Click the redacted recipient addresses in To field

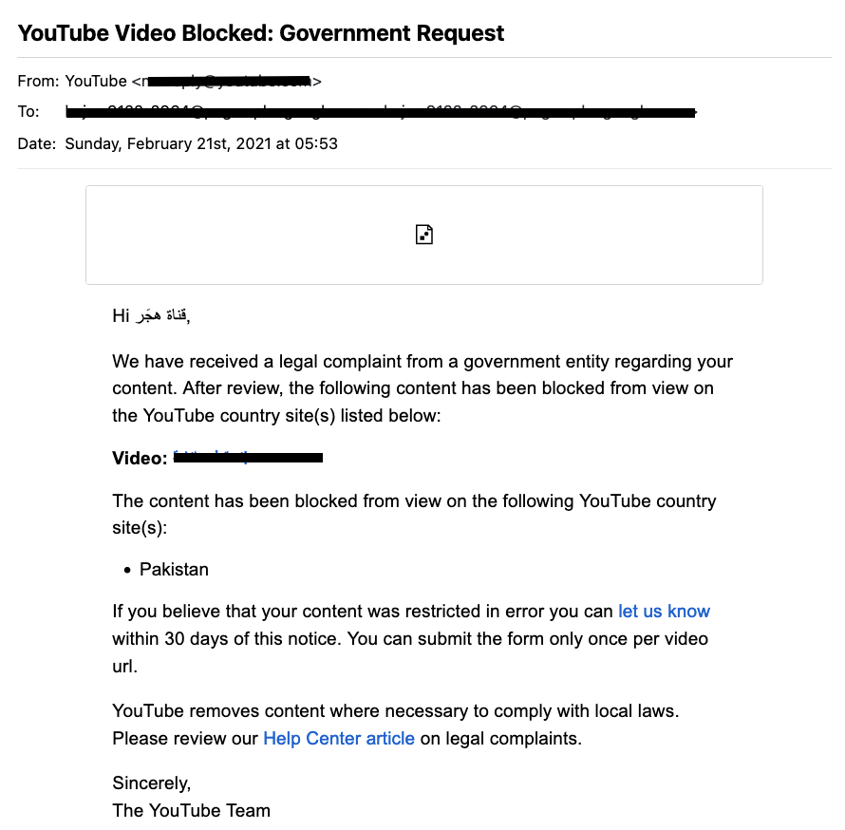380,112
